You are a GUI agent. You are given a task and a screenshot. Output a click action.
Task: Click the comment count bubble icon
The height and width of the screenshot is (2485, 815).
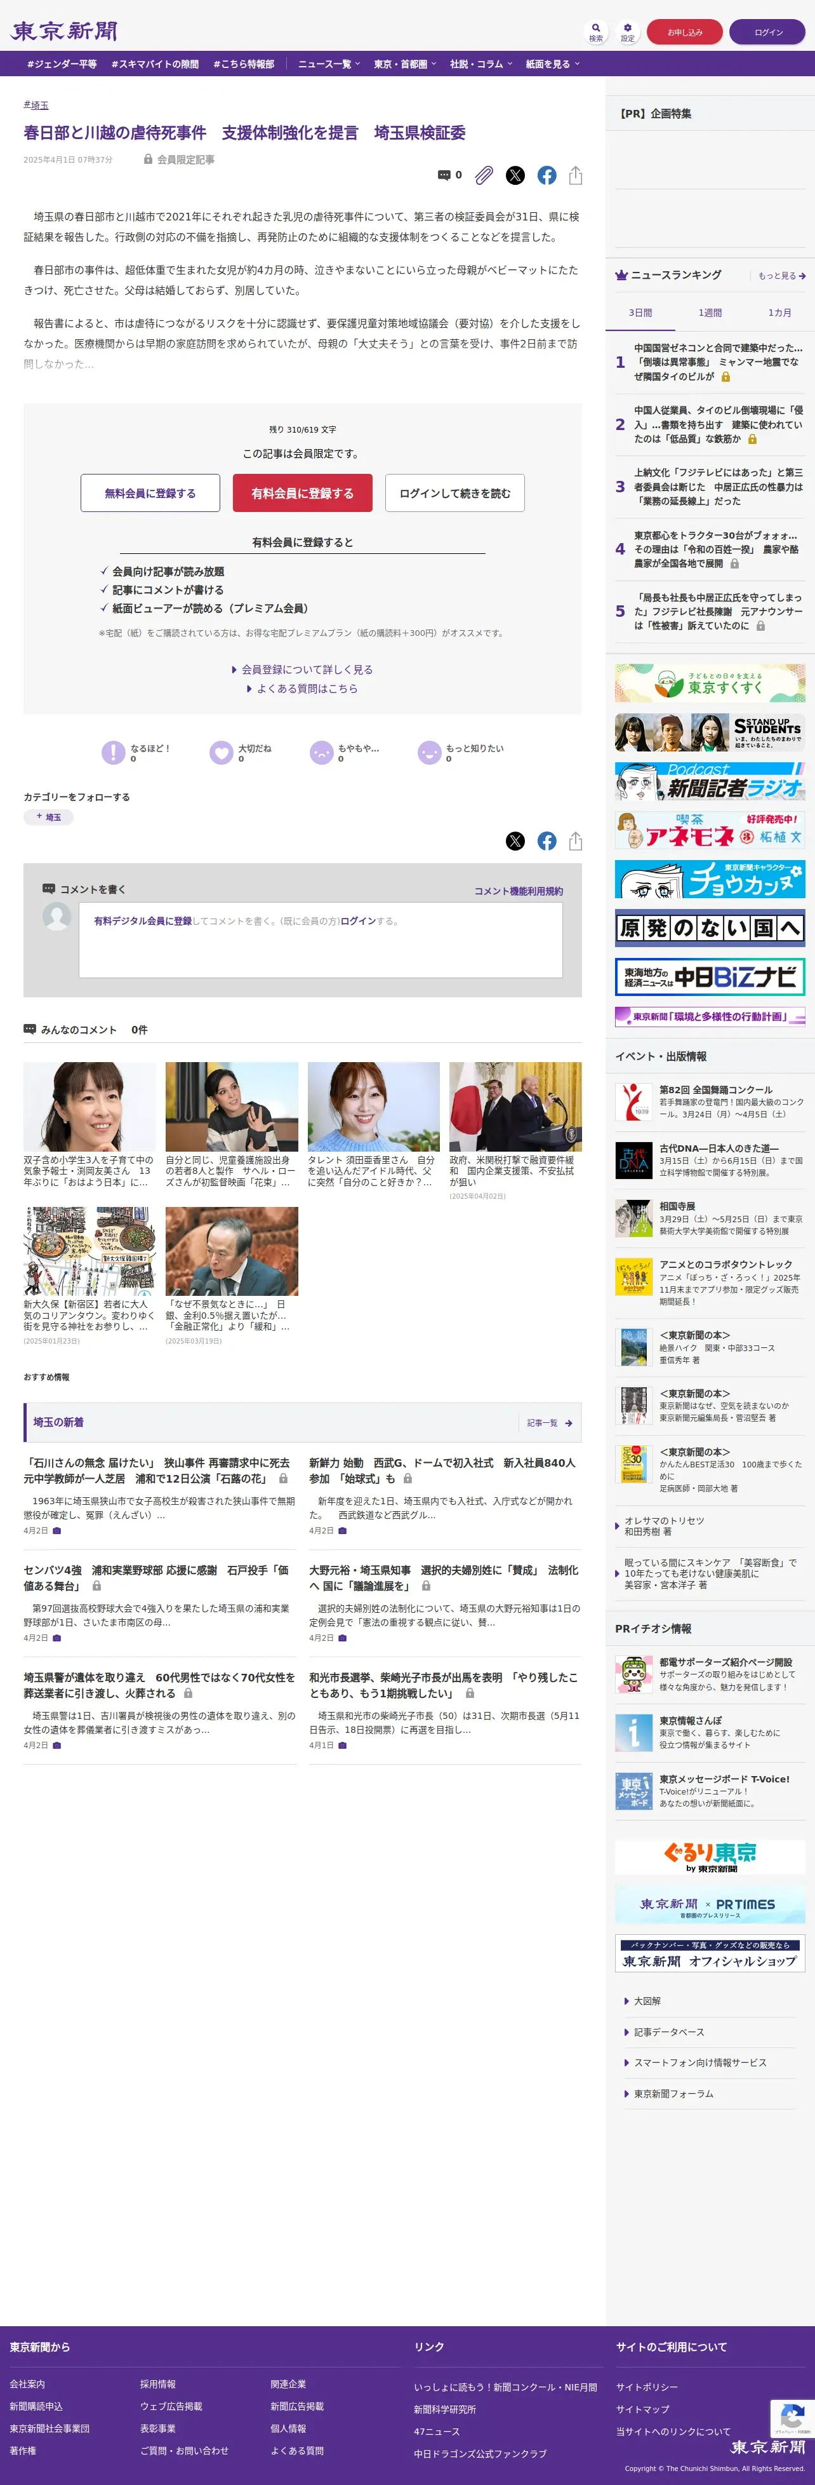tap(444, 175)
